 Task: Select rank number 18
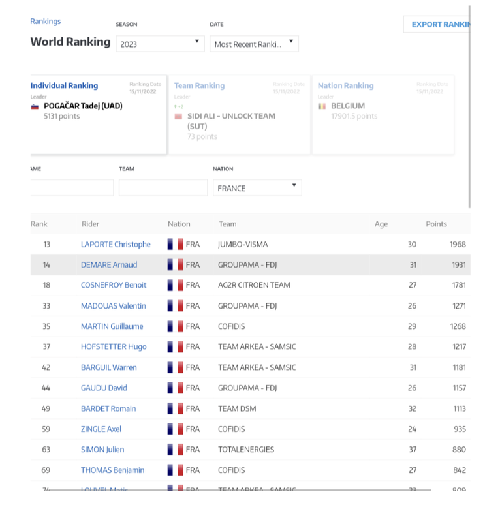46,285
